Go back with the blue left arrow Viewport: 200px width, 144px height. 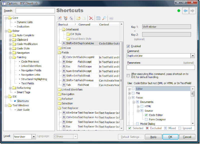pos(185,11)
